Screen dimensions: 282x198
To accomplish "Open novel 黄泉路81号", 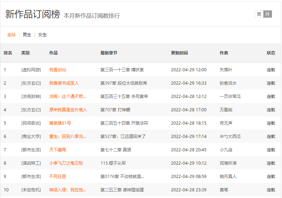I will point(60,123).
